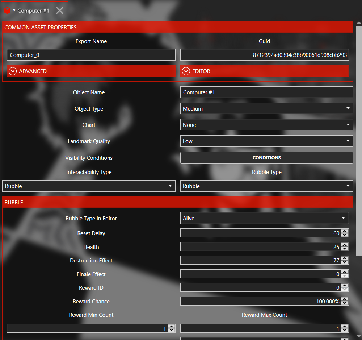Increase the Reward Chance stepper
Viewport: 362px width, 340px height.
point(345,300)
